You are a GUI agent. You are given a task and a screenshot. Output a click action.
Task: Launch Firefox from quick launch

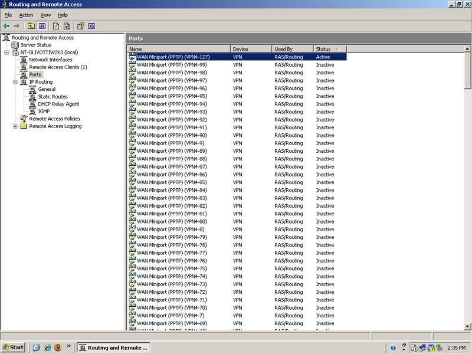[x=58, y=348]
